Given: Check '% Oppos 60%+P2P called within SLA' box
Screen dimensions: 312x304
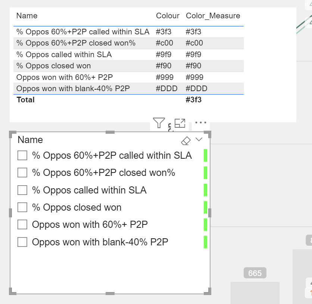Looking at the screenshot, I should pos(22,155).
